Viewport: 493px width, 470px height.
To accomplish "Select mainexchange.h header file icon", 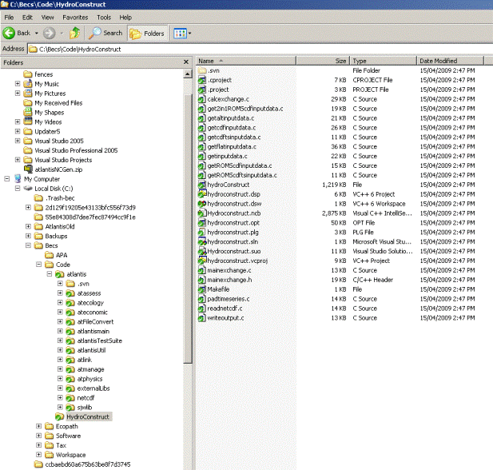I will 202,280.
